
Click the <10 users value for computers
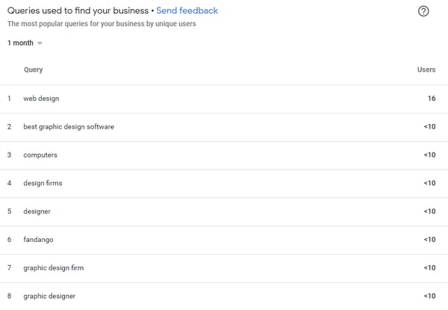429,155
